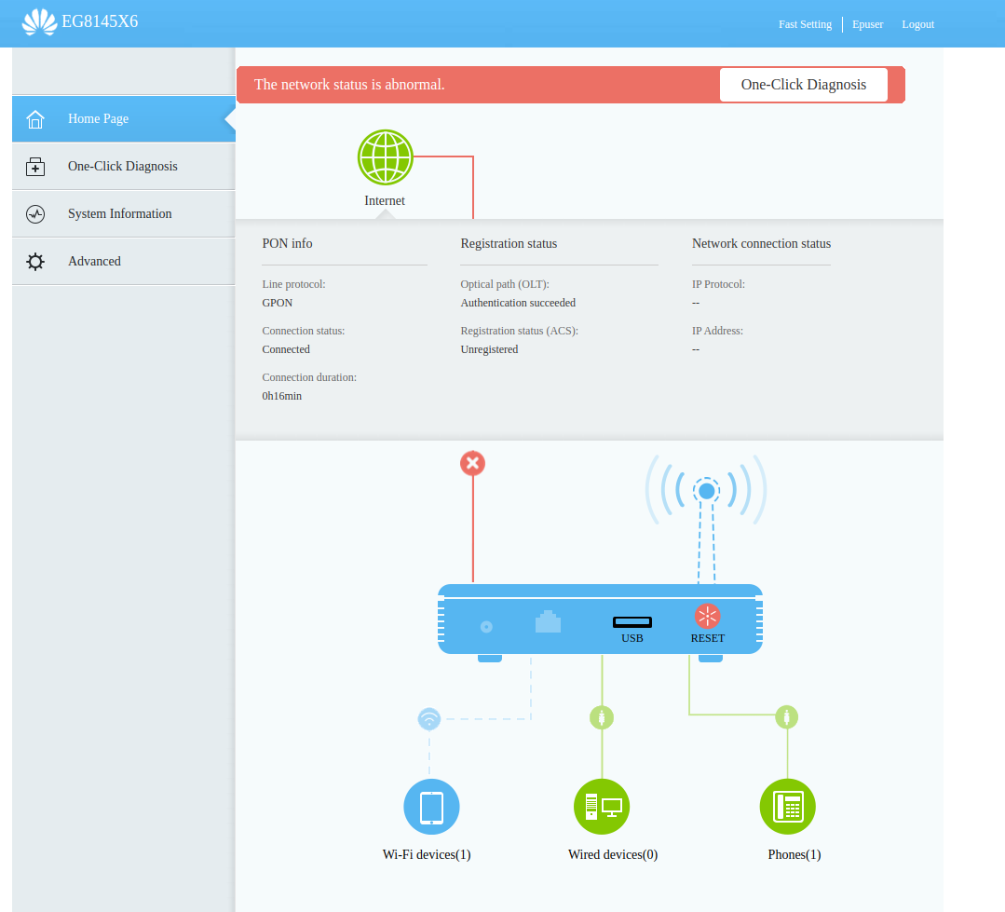Click the EG8145X6 model name
Screen dimensions: 1005x912
tap(100, 21)
